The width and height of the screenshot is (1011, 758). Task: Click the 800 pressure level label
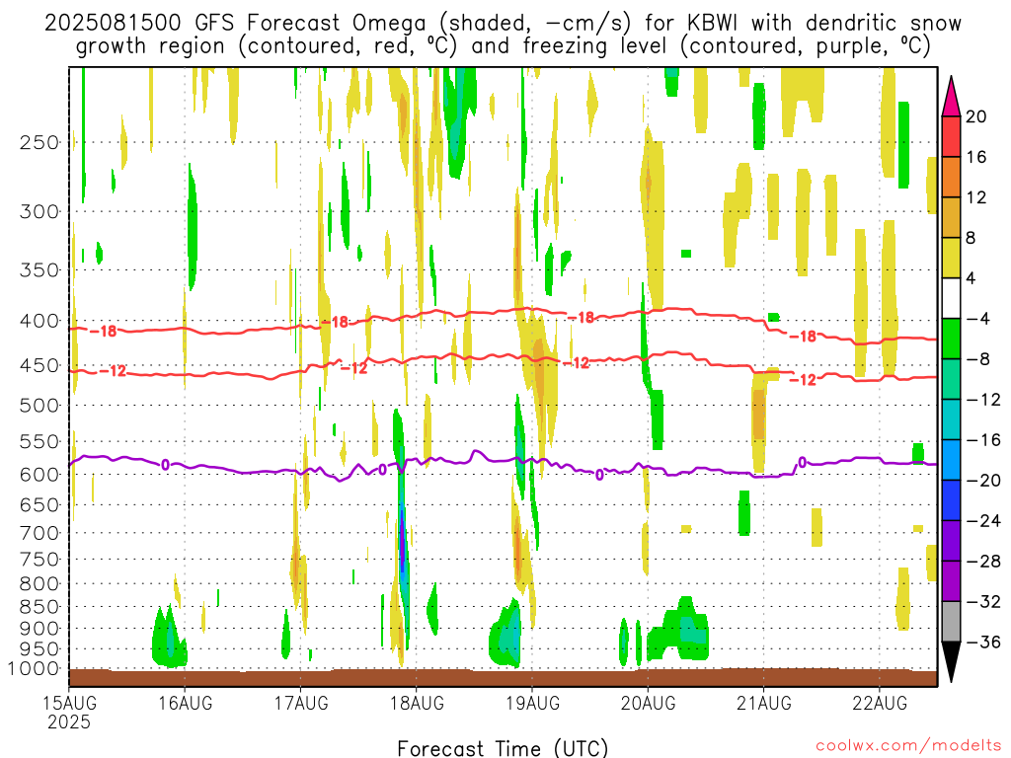(39, 584)
